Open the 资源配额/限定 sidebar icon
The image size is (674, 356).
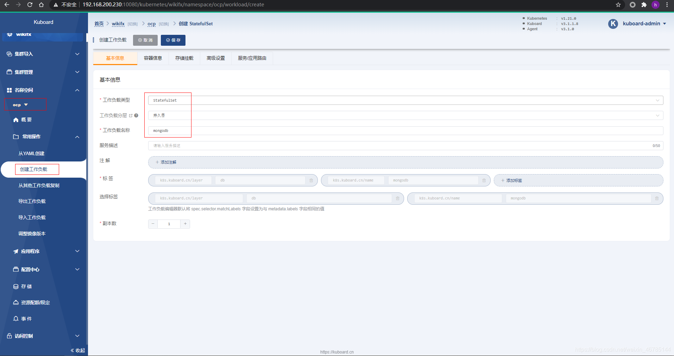(x=15, y=303)
